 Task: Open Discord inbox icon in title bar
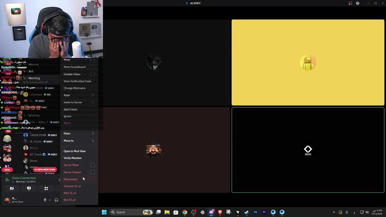(350, 3)
